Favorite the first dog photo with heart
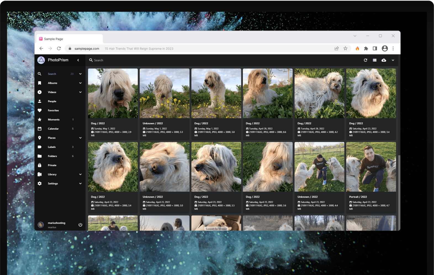This screenshot has width=434, height=275. pos(92,114)
